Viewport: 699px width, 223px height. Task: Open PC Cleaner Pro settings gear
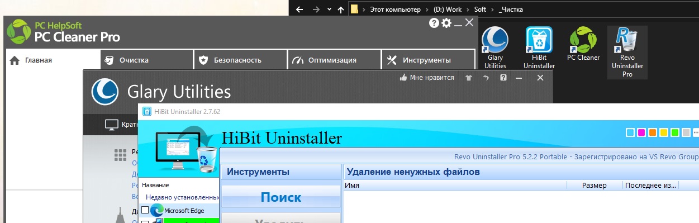tap(446, 23)
